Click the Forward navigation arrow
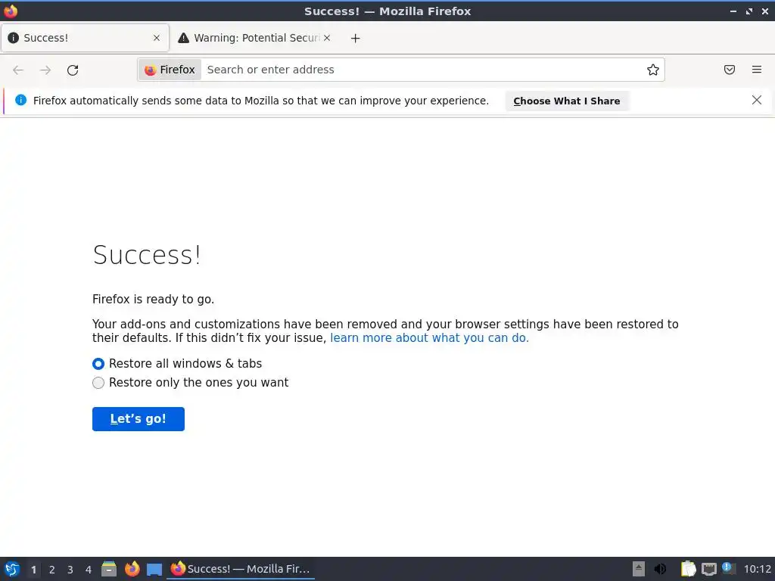775x581 pixels. coord(45,70)
